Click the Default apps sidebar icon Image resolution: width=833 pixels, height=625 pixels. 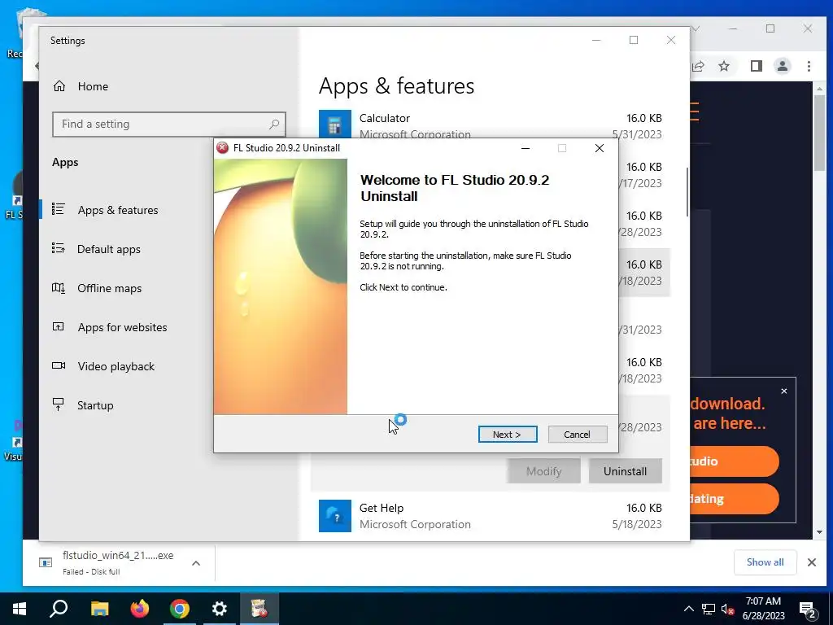coord(59,248)
